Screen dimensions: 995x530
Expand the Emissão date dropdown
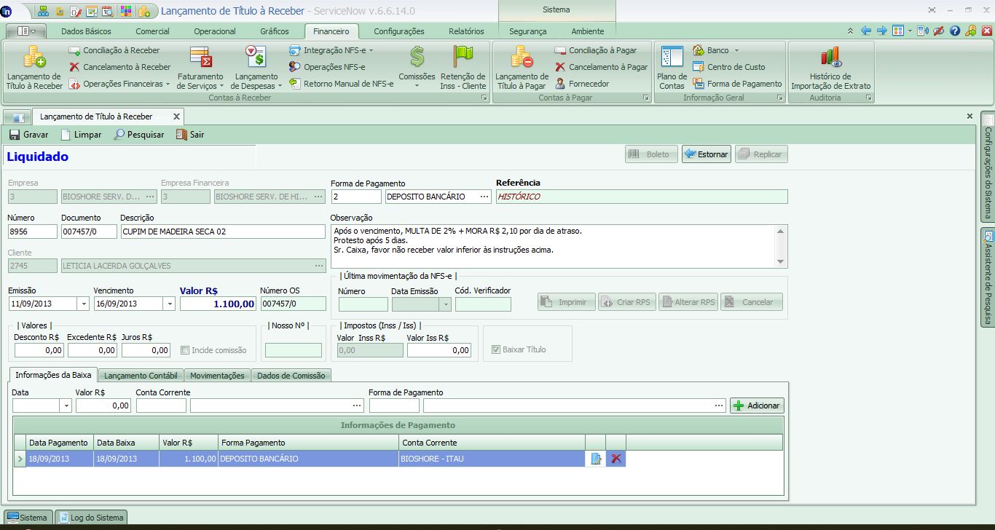83,304
